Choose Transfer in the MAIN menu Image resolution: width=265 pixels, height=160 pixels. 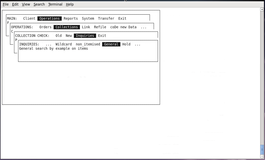click(x=106, y=18)
